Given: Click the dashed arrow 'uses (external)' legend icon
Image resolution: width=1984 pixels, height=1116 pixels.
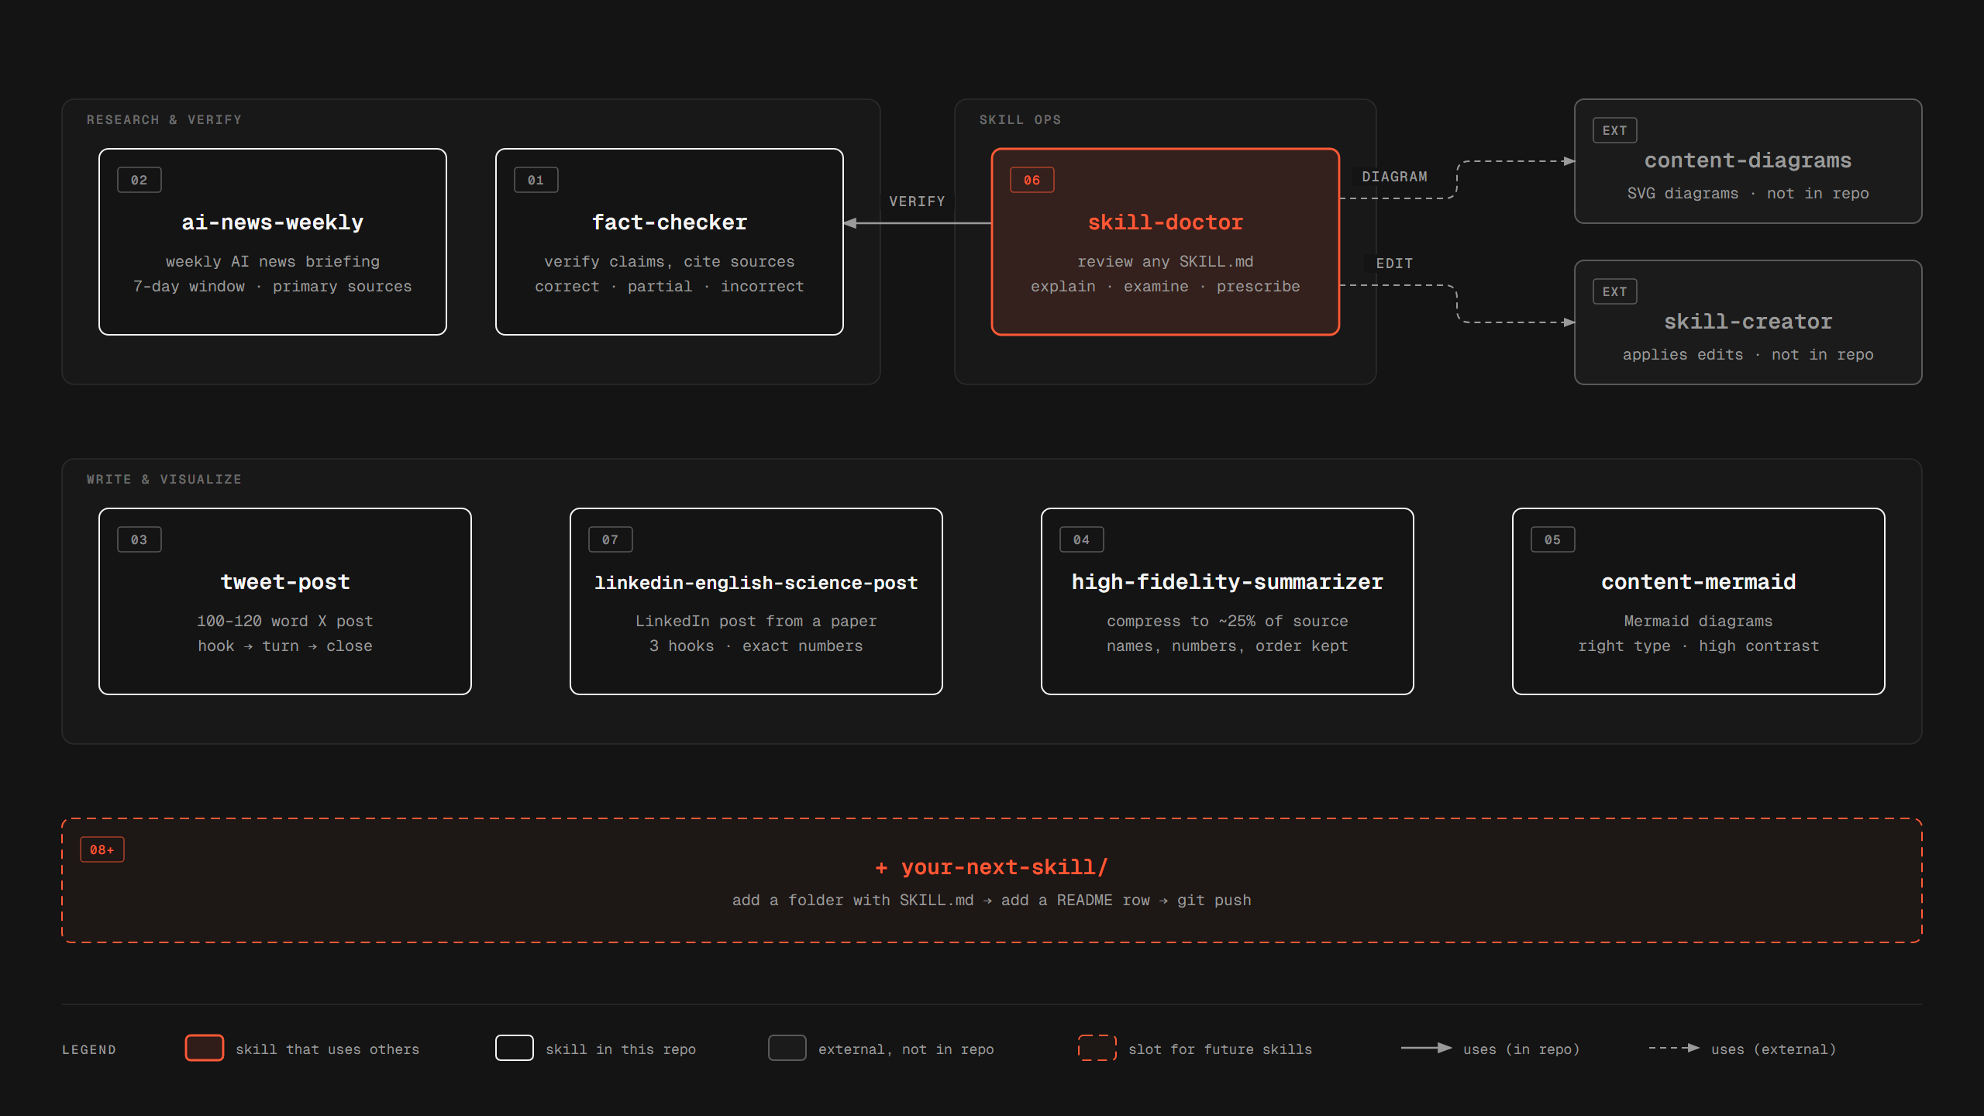Looking at the screenshot, I should point(1674,1048).
